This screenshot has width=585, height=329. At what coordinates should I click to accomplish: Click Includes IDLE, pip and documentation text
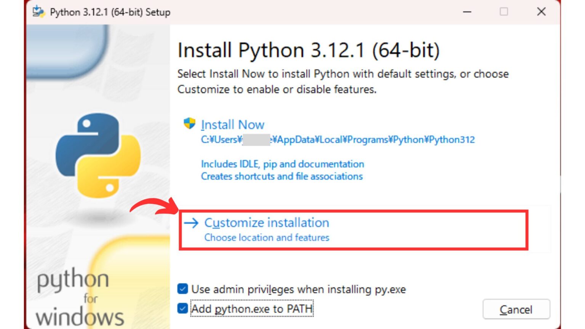click(x=282, y=164)
